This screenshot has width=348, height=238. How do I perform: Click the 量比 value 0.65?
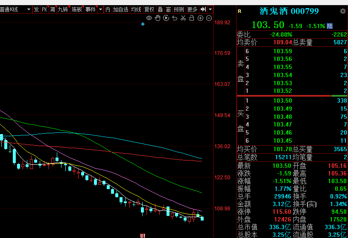tap(341, 189)
